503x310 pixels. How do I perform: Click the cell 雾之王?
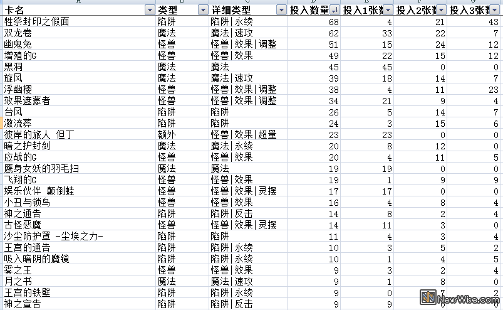click(x=79, y=270)
